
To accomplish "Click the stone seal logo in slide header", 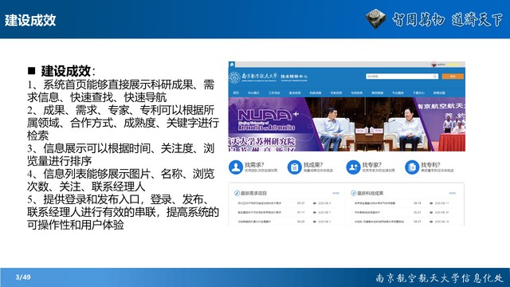I will pyautogui.click(x=375, y=18).
